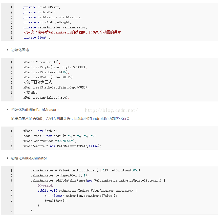Click 't = (float) animation.getAnimatedValue();' line

click(81, 196)
